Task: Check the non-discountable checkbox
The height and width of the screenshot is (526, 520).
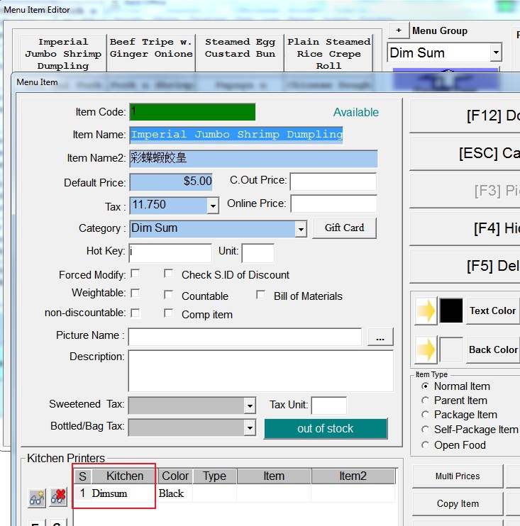Action: click(x=135, y=313)
